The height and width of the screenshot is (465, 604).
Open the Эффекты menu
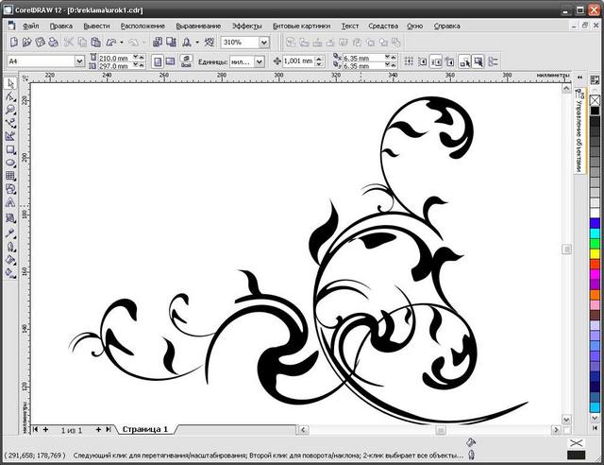click(x=247, y=26)
